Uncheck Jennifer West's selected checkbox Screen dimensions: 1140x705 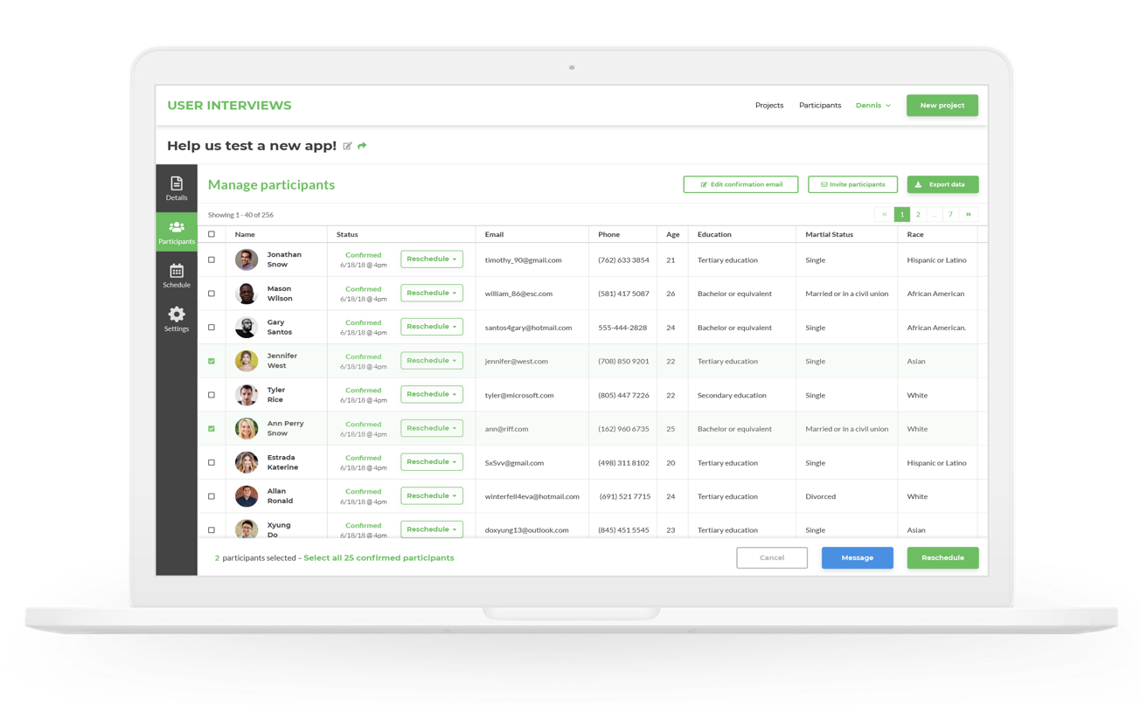(x=211, y=360)
